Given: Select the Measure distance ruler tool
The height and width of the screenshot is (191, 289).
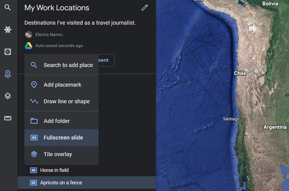Looking at the screenshot, I should tap(8, 118).
